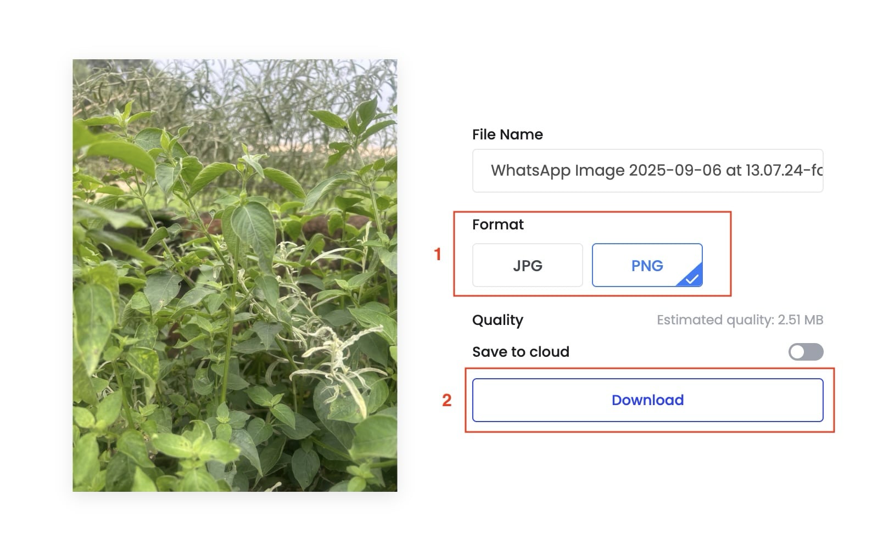Click the Format heading
Image resolution: width=872 pixels, height=550 pixels.
coord(498,225)
